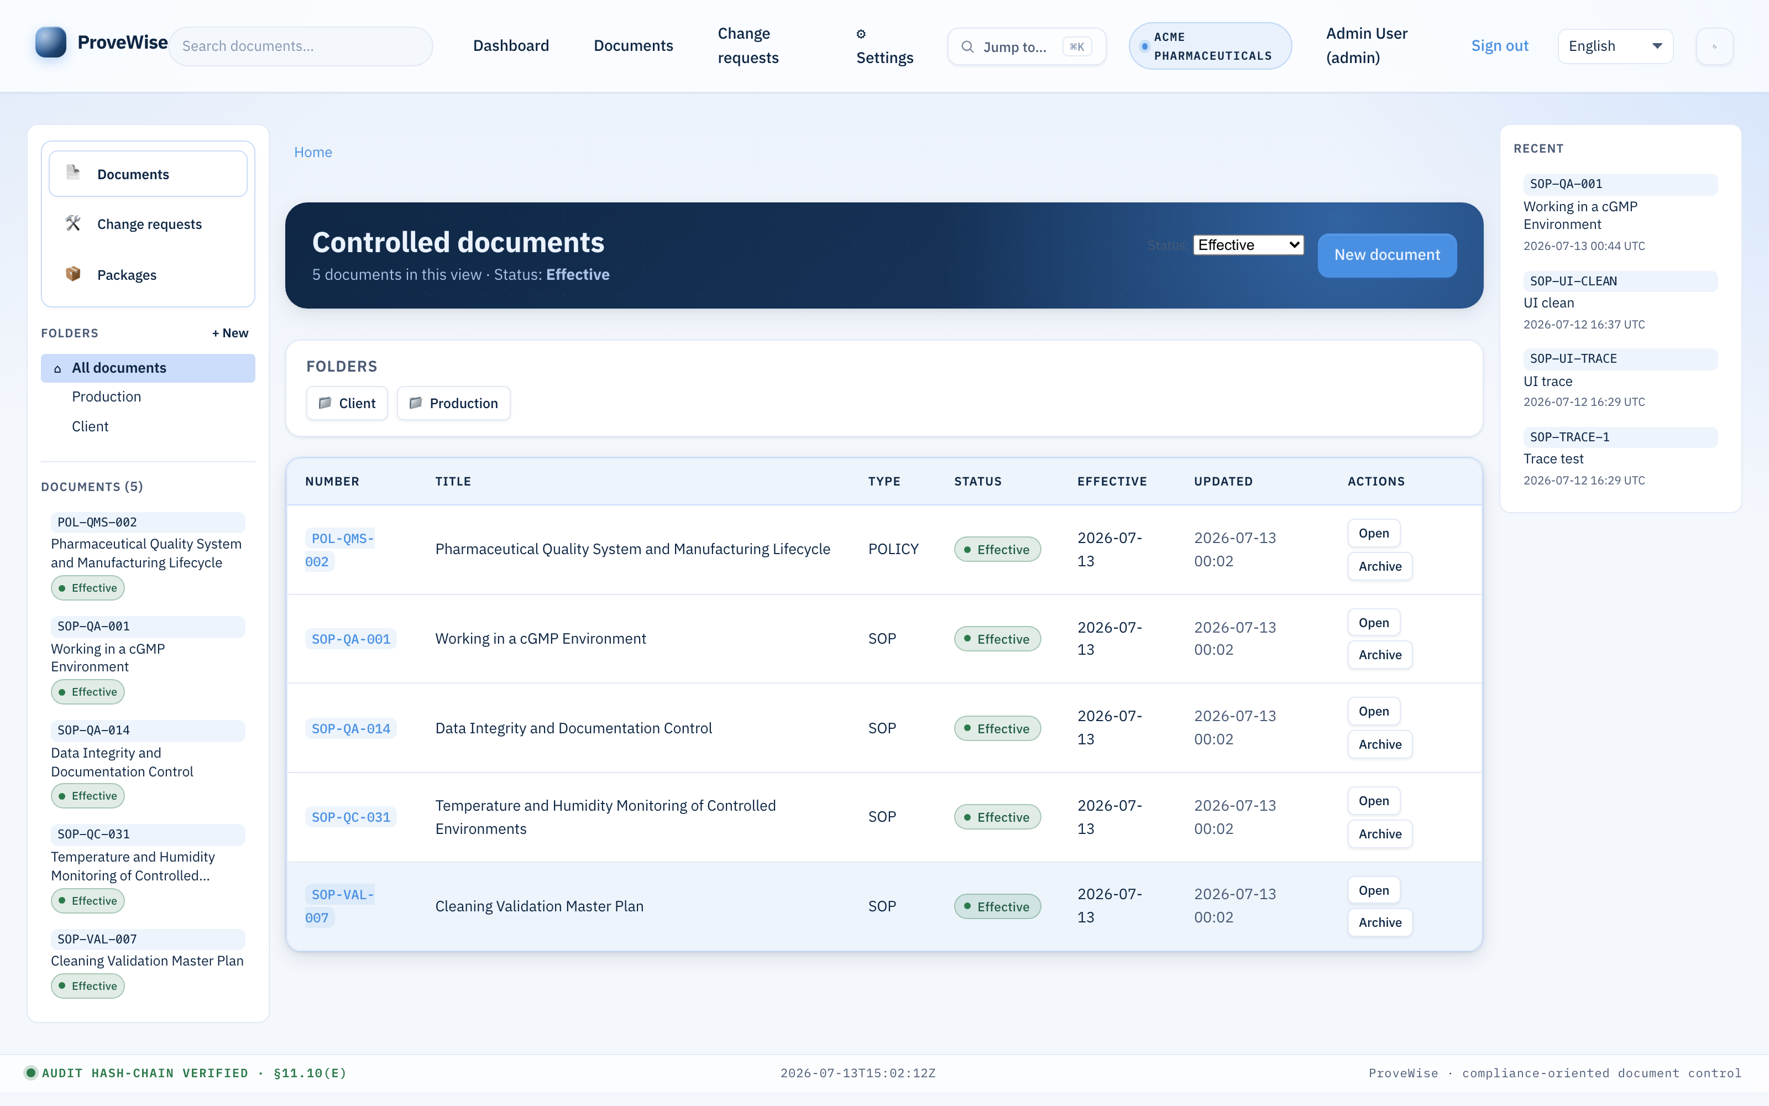Image resolution: width=1769 pixels, height=1106 pixels.
Task: Click the SOP-QA-001 number link in table
Action: (x=351, y=639)
